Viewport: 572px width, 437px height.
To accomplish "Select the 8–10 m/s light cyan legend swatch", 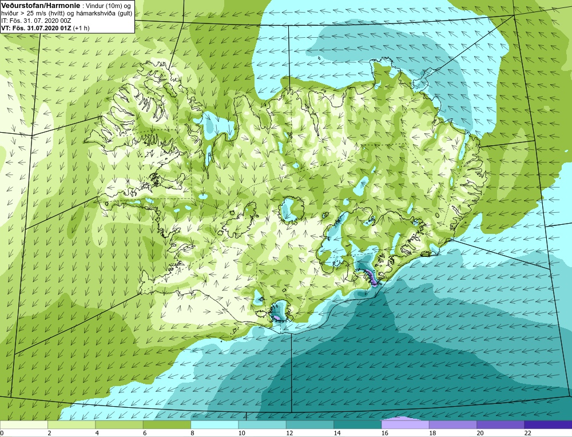I will coord(214,425).
